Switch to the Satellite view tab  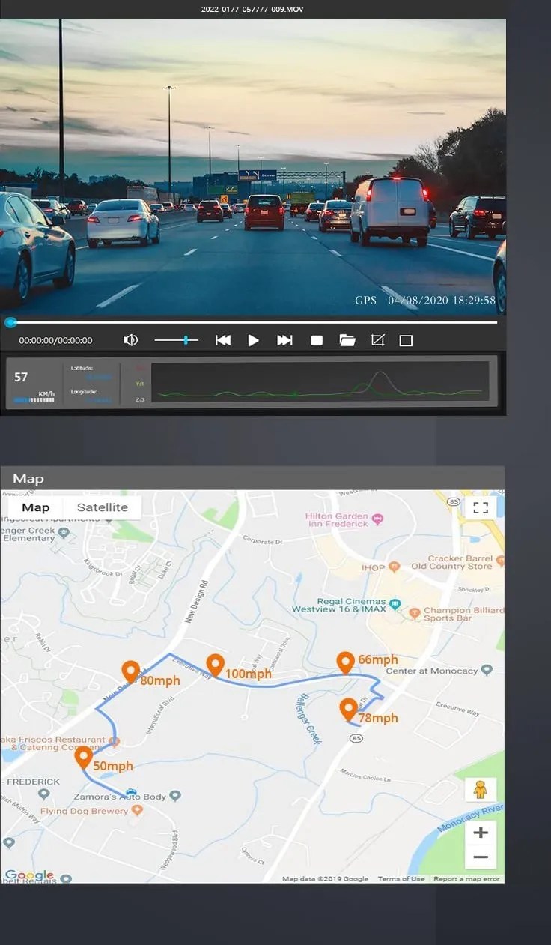pos(102,507)
